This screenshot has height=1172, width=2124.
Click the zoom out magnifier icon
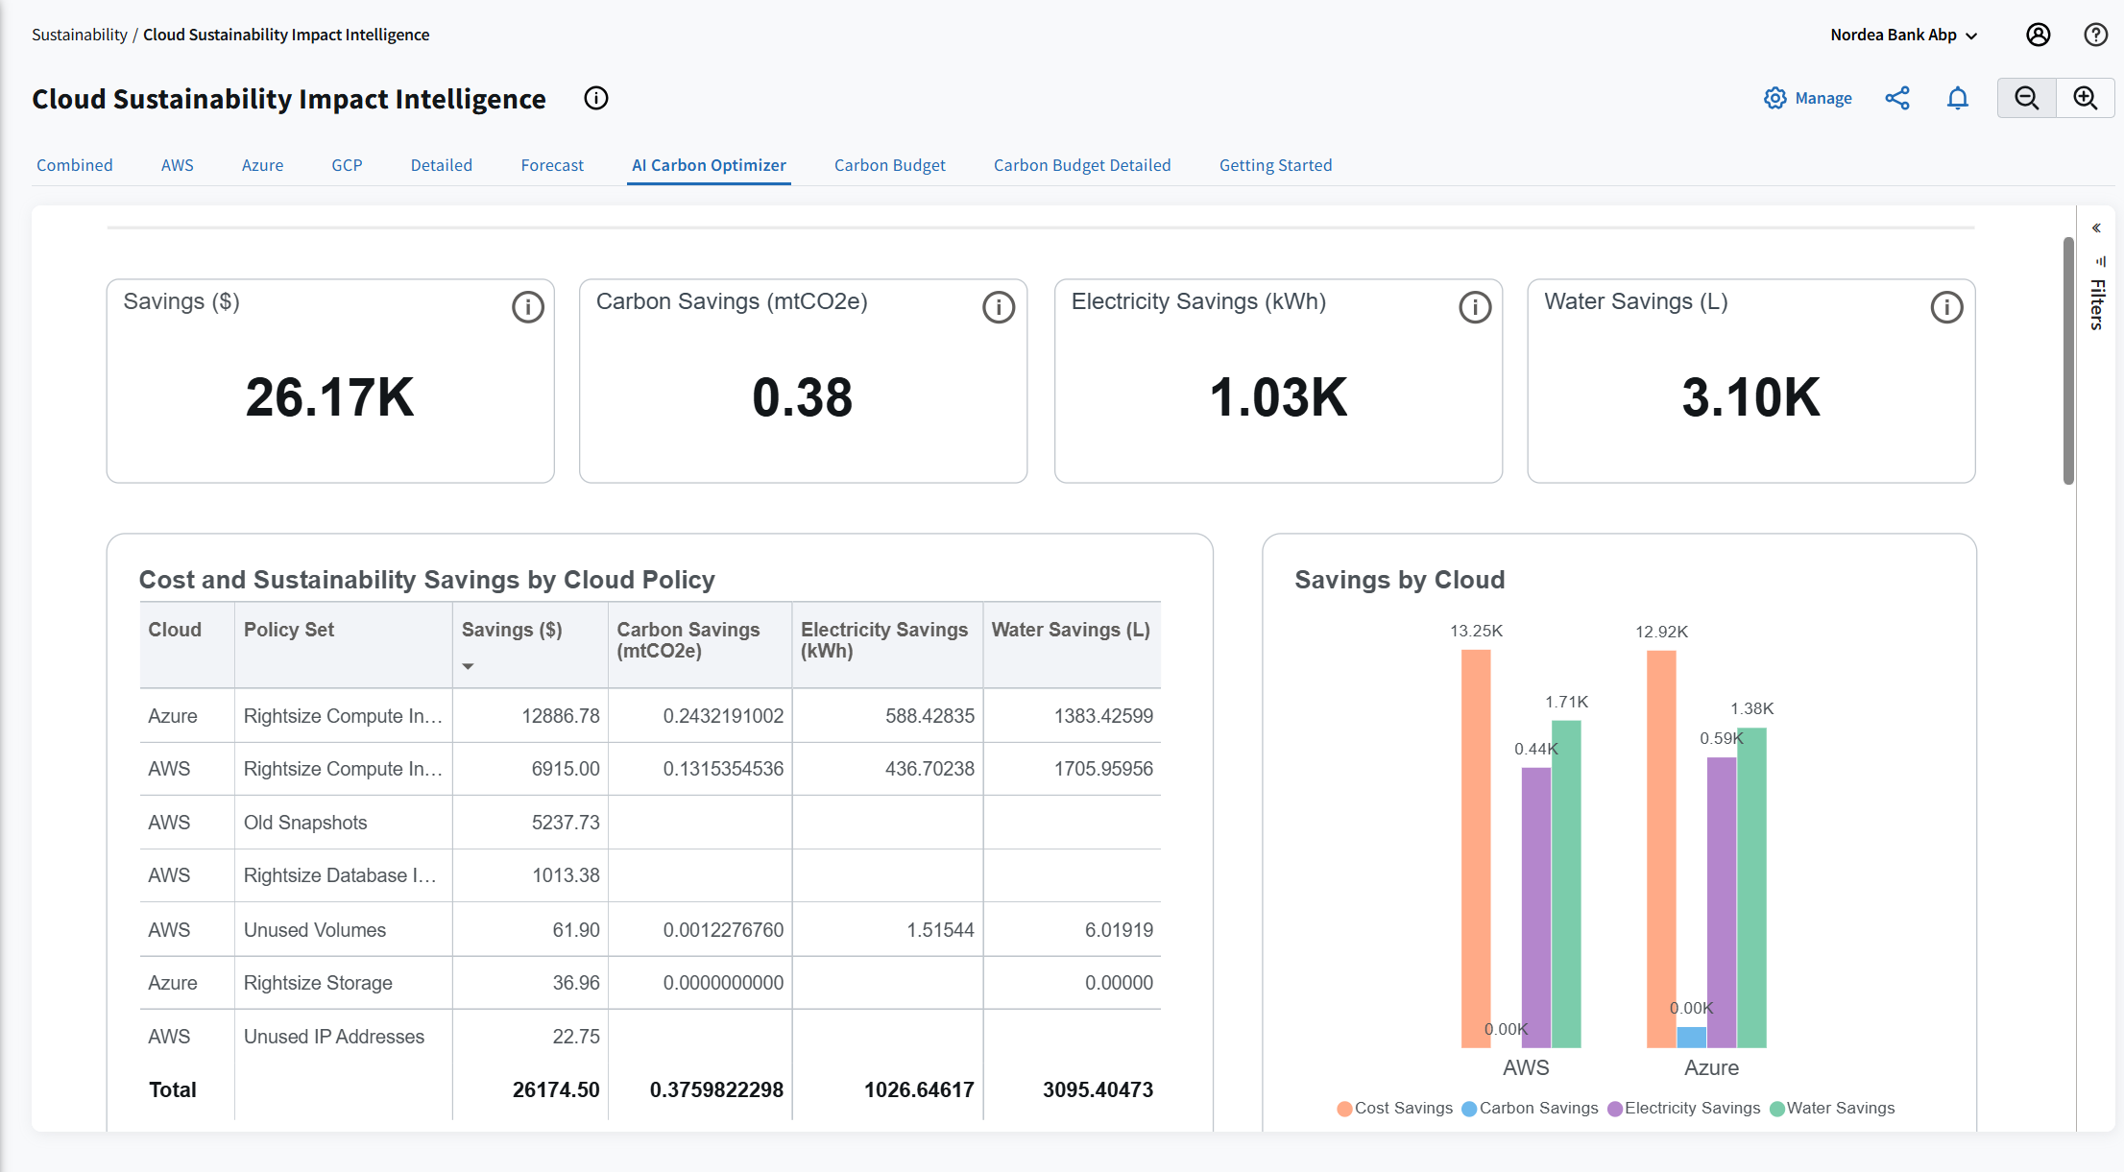[2027, 98]
